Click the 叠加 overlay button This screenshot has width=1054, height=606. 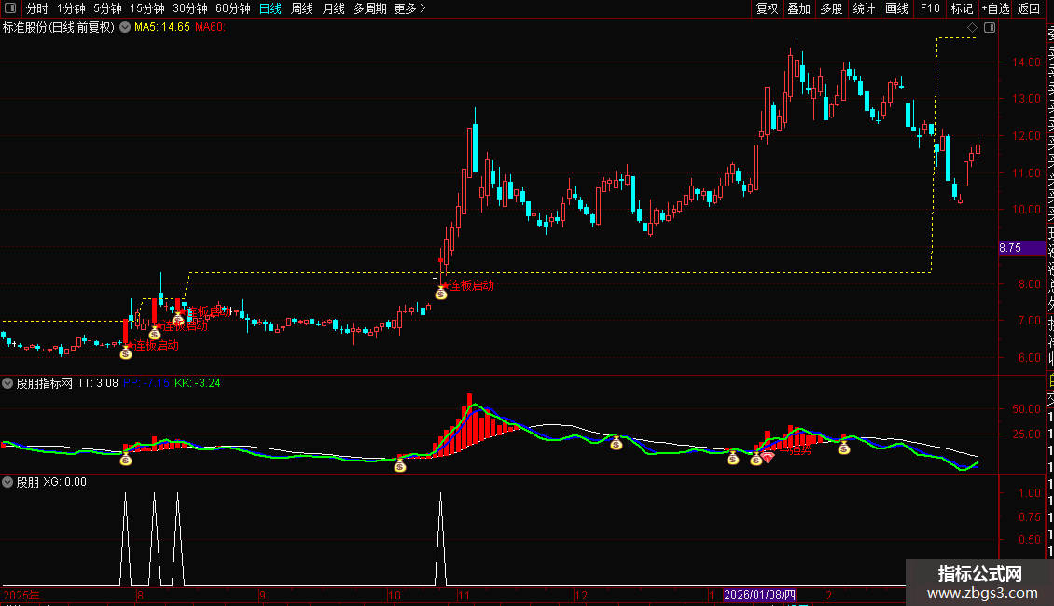(x=799, y=8)
